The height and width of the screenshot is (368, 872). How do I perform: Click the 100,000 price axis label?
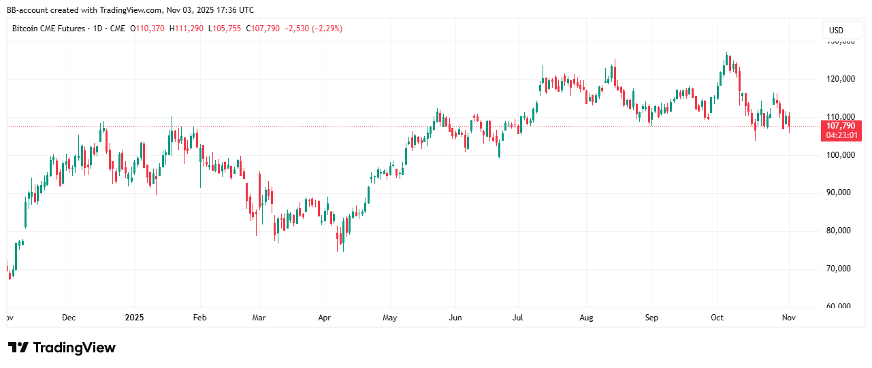coord(839,155)
